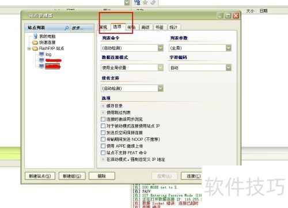Click the 连接(C) button
The height and width of the screenshot is (208, 288).
coord(191,176)
